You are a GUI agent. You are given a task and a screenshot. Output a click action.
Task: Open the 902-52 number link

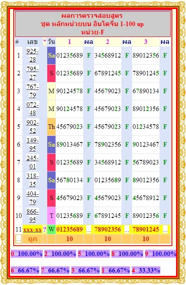(x=33, y=127)
